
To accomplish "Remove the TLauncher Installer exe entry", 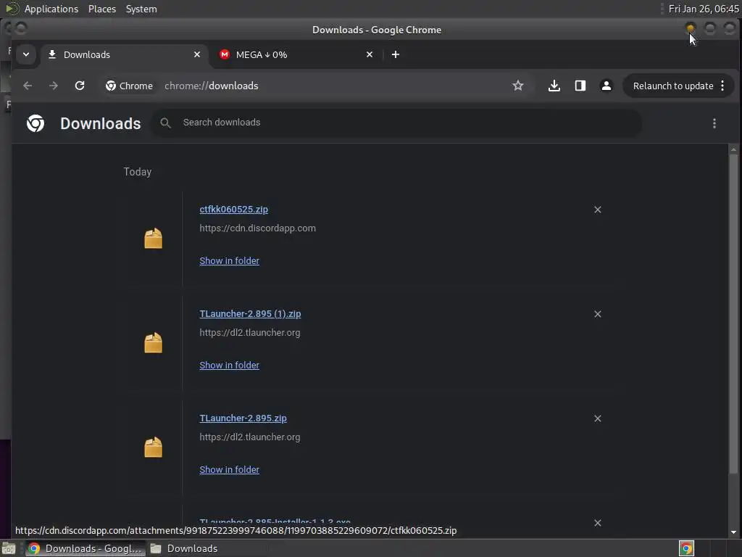I will click(x=598, y=523).
